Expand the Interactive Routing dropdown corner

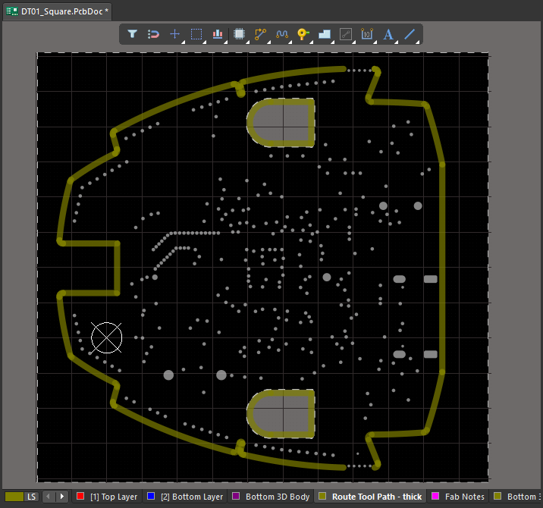[268, 42]
